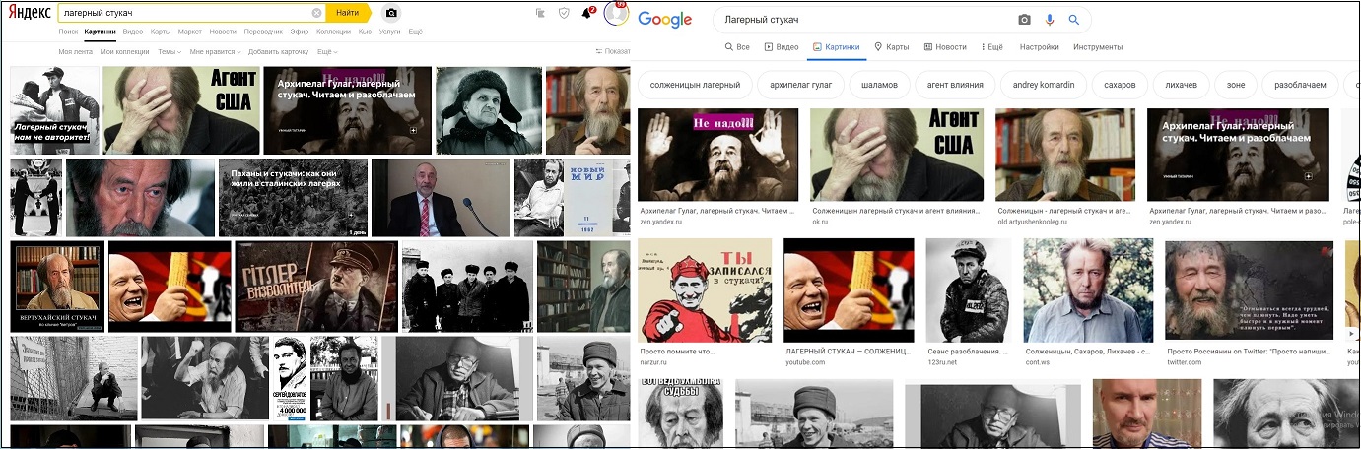Switch to the Yandex "Видео" tab
Image resolution: width=1361 pixels, height=449 pixels.
point(132,32)
